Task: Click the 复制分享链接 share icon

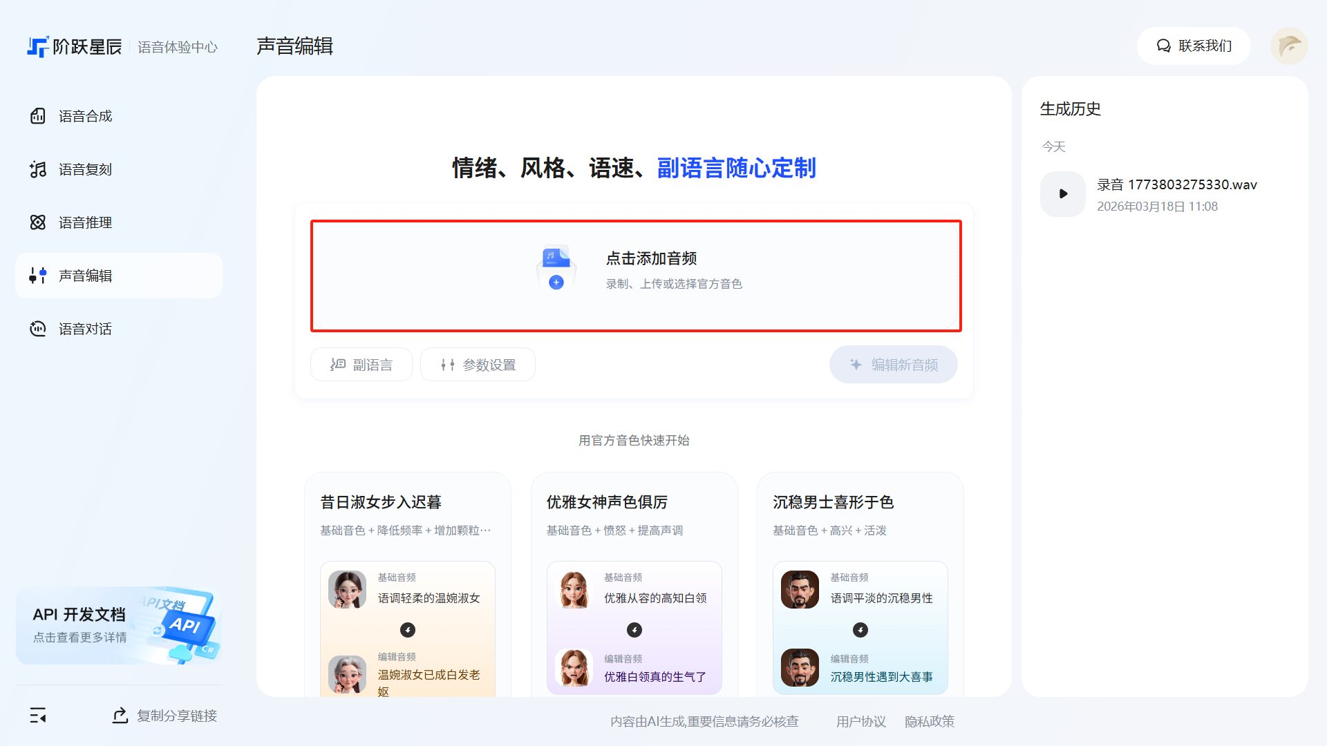Action: click(120, 716)
